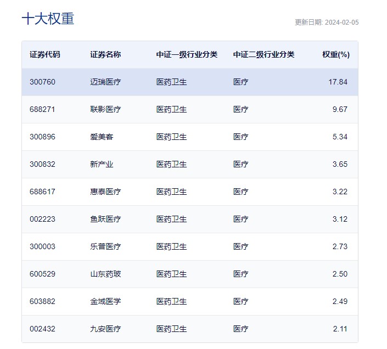Select the 乐普医疗 name cell
The width and height of the screenshot is (387, 349).
click(105, 246)
